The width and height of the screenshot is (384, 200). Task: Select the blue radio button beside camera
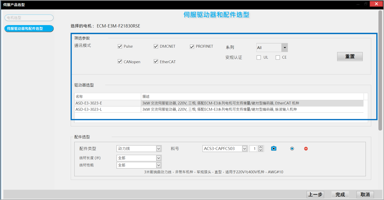292,149
